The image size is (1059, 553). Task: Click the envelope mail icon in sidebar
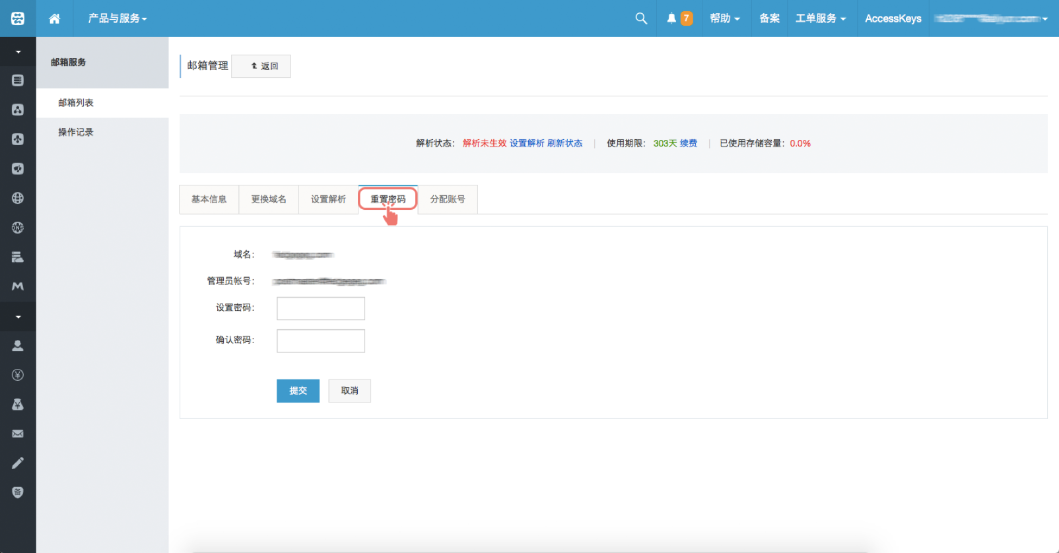point(18,434)
